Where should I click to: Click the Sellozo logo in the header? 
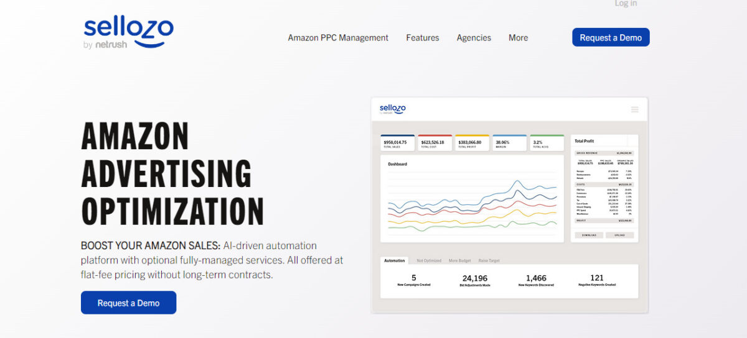128,32
